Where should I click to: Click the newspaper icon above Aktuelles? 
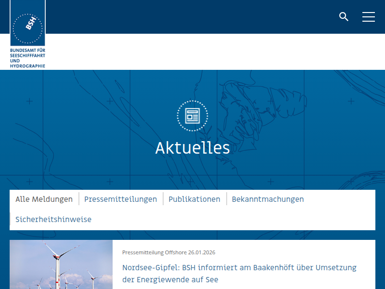tap(192, 116)
